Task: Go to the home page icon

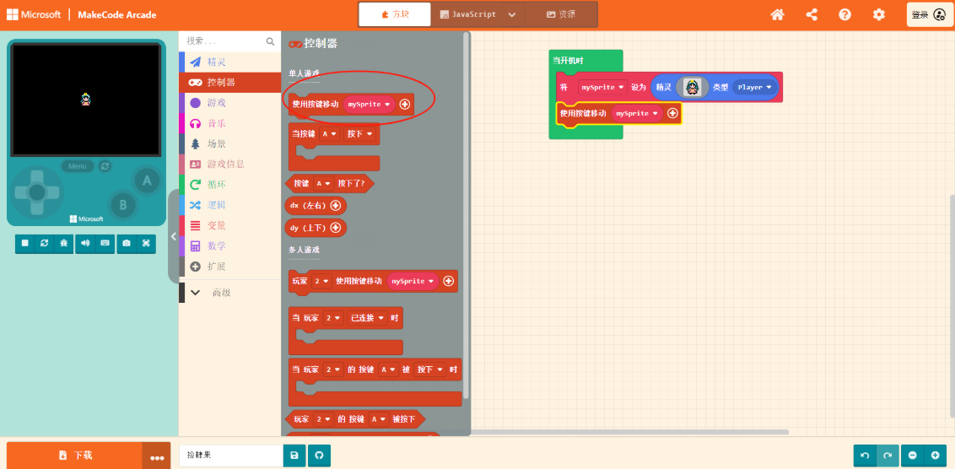Action: (x=777, y=14)
